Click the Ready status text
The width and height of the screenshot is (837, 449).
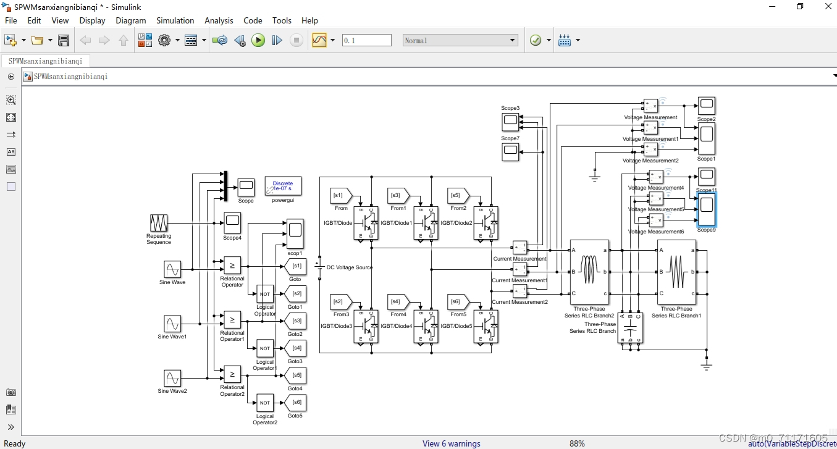pyautogui.click(x=15, y=443)
